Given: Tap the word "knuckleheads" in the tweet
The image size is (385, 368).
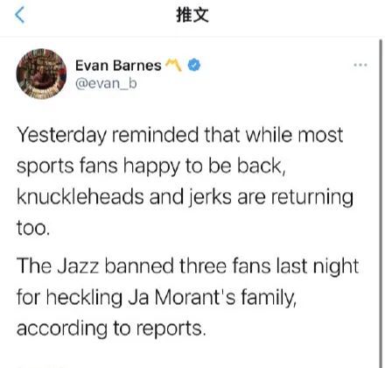Looking at the screenshot, I should pos(80,196).
